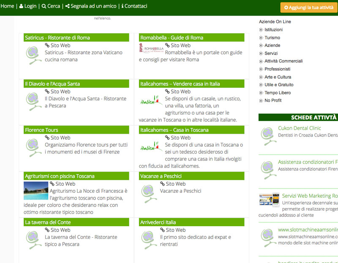This screenshot has width=338, height=263.
Task: Select the Professionisti tree label
Action: coord(278,69)
